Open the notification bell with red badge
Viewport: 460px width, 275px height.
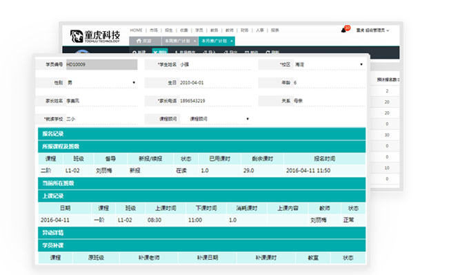coord(344,30)
